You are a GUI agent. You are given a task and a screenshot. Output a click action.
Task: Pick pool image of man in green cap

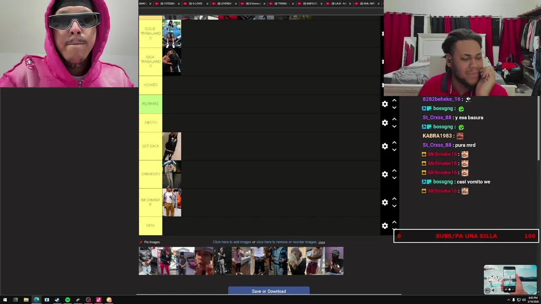[334, 261]
